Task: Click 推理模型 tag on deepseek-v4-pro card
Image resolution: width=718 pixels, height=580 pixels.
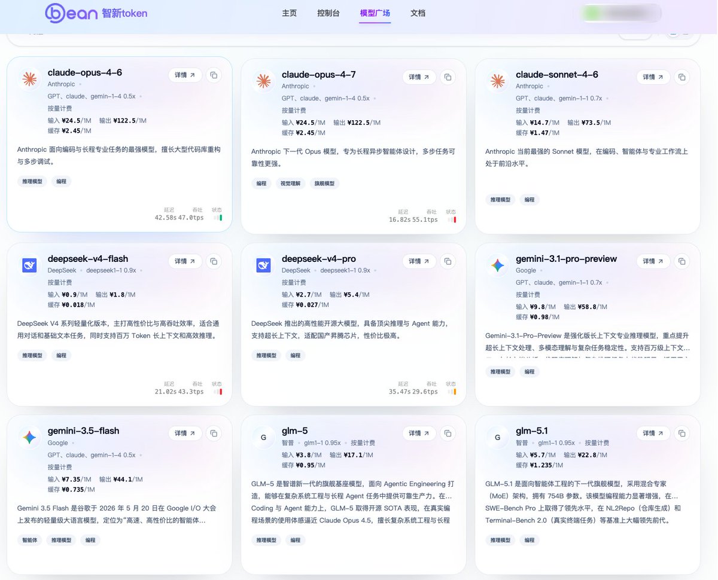Action: coord(266,355)
